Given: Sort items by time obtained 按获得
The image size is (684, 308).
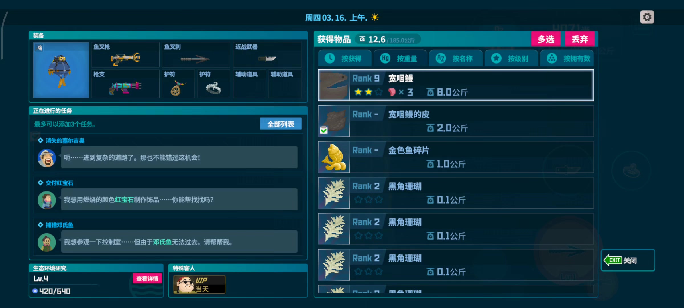Looking at the screenshot, I should tap(345, 58).
